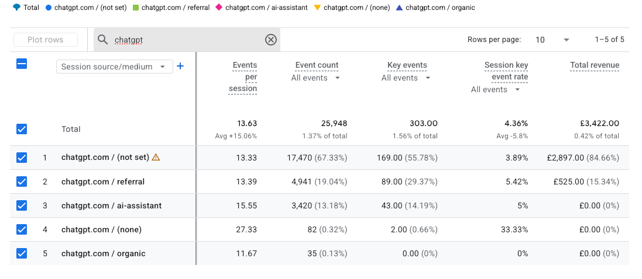This screenshot has width=642, height=279.
Task: Sort by the Key events column header
Action: click(407, 65)
